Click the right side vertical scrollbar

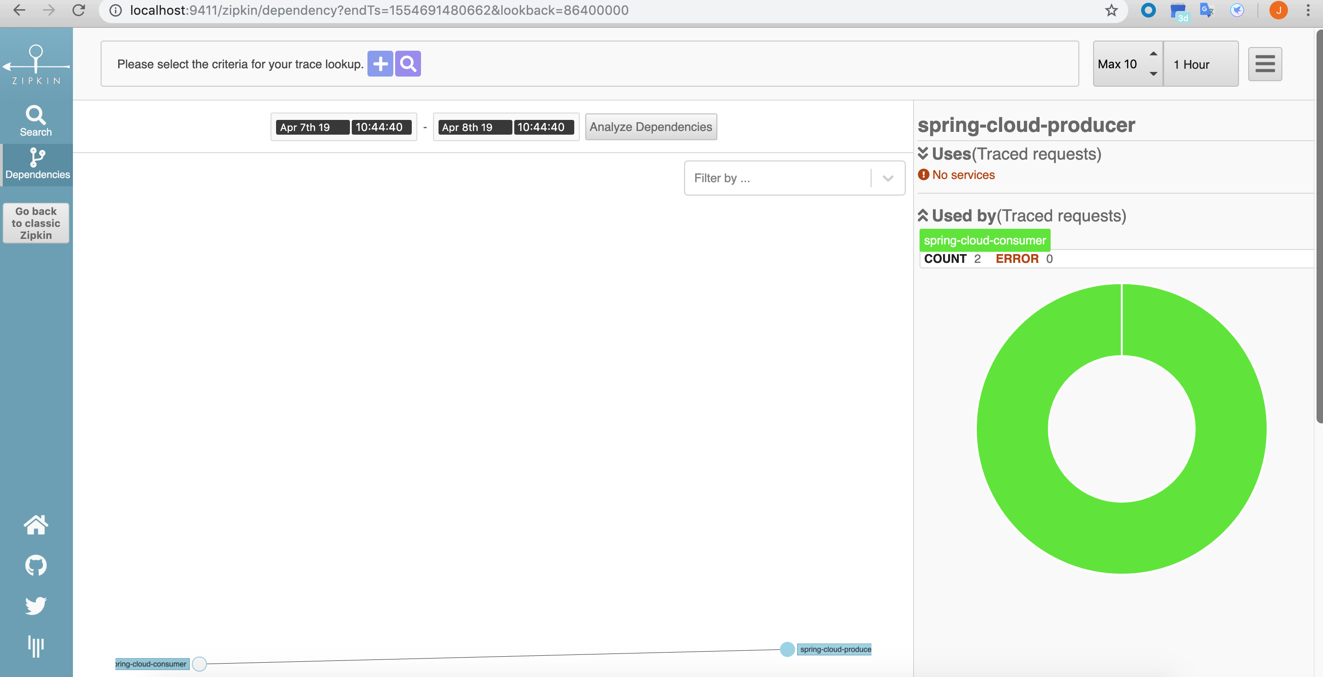coord(1319,226)
